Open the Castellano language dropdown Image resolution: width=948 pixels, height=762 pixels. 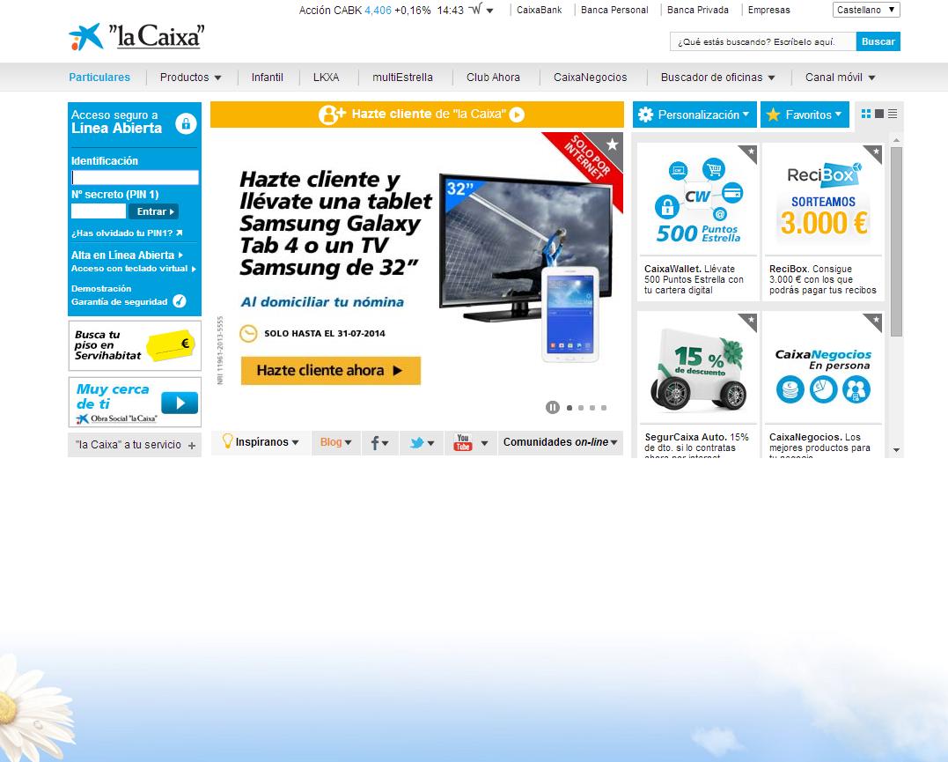[865, 10]
